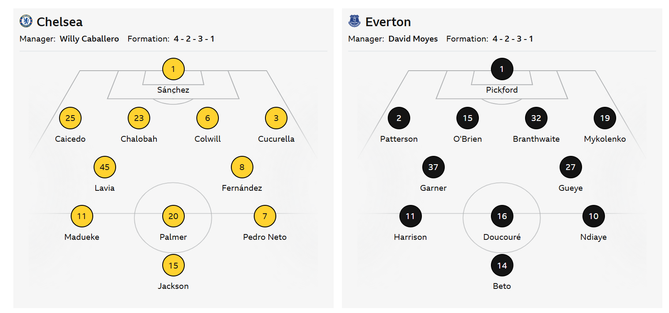The height and width of the screenshot is (313, 669).
Task: Click Palmer's yellow number 20 badge
Action: tap(173, 216)
